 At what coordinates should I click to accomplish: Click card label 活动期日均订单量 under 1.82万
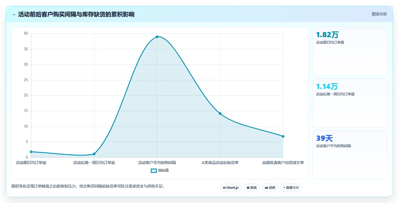(x=330, y=42)
